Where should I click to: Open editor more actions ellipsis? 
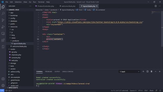click(x=160, y=6)
